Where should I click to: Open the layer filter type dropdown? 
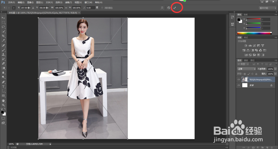point(243,64)
